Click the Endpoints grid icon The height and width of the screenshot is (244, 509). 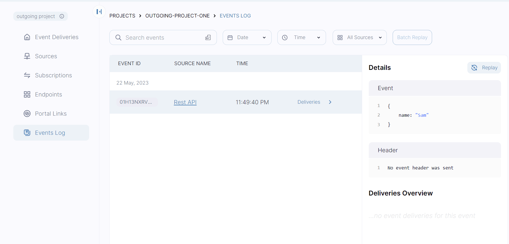tap(27, 95)
